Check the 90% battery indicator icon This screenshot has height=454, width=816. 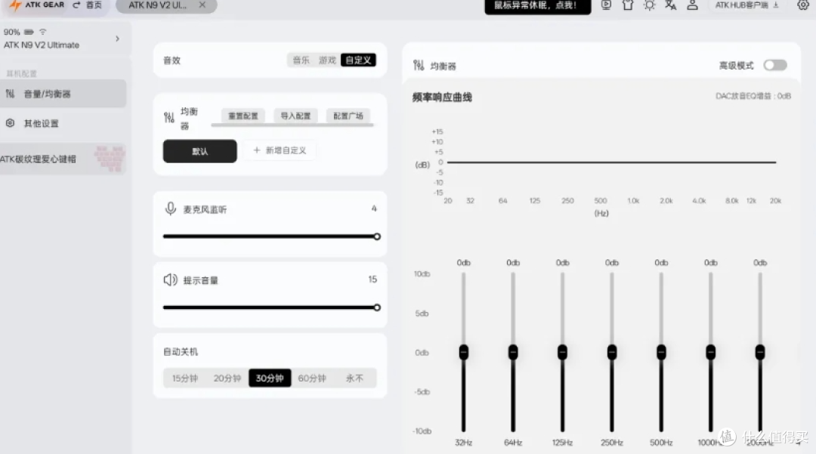point(28,32)
